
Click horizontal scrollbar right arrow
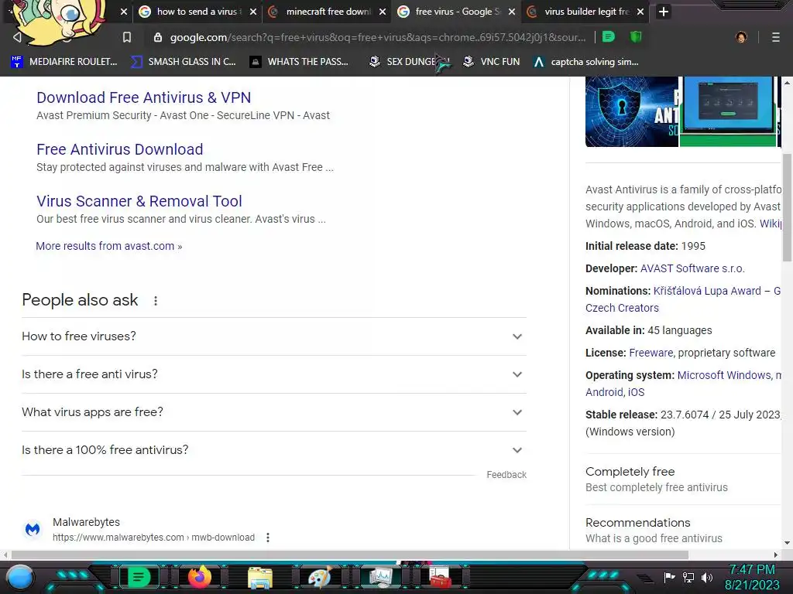point(776,555)
